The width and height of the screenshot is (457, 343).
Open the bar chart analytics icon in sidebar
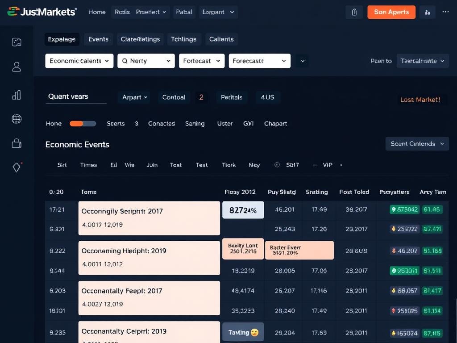click(x=17, y=95)
